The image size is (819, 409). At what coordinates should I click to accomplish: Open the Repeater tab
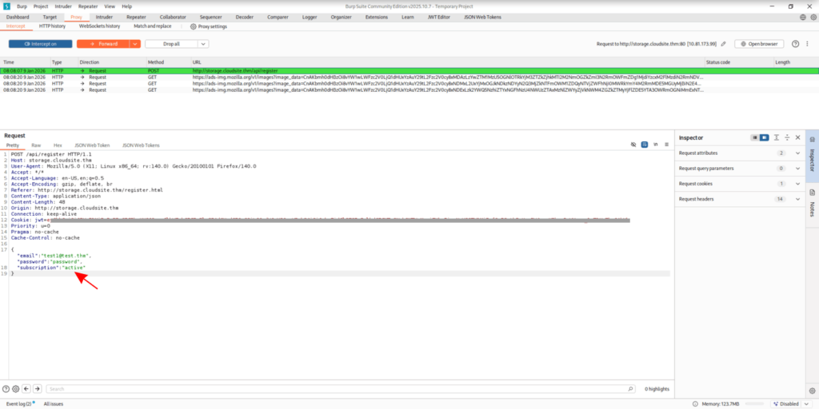click(x=136, y=16)
